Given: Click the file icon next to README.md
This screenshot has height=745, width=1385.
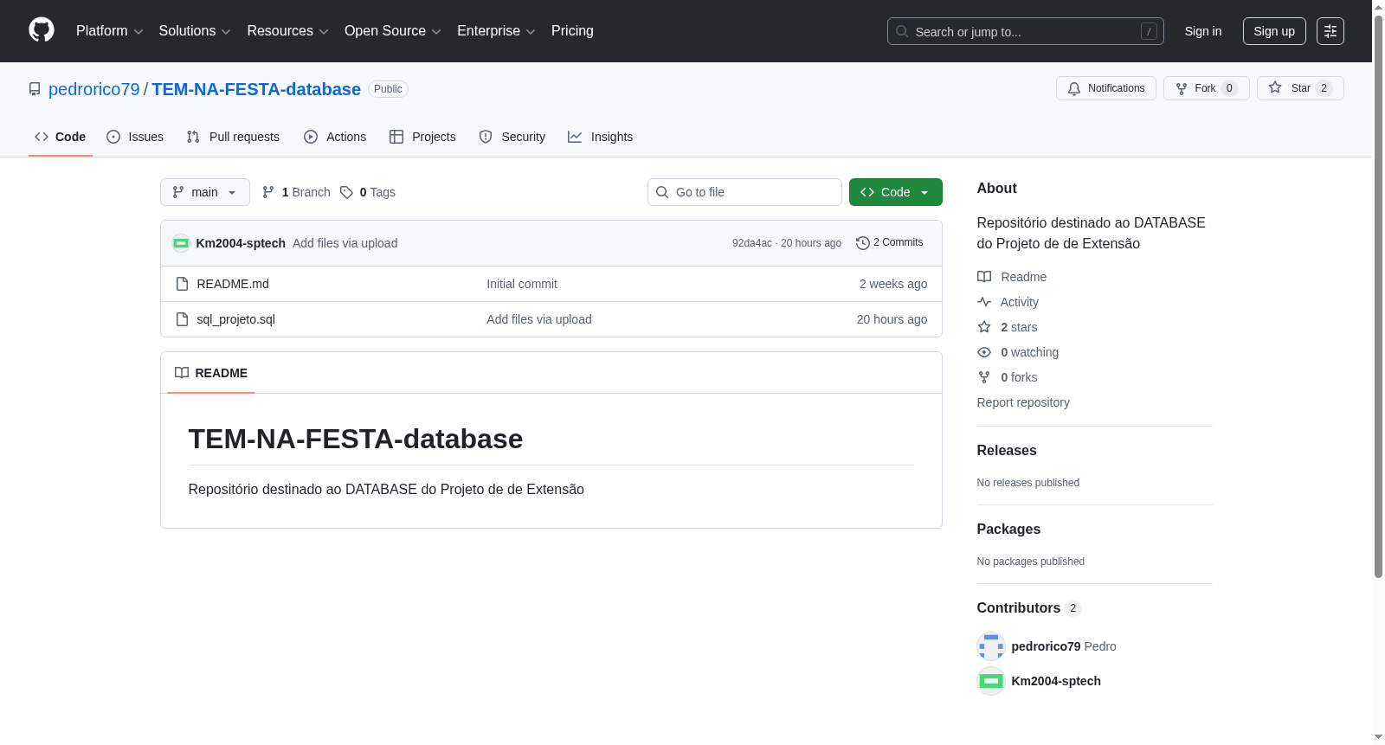Looking at the screenshot, I should 182,284.
